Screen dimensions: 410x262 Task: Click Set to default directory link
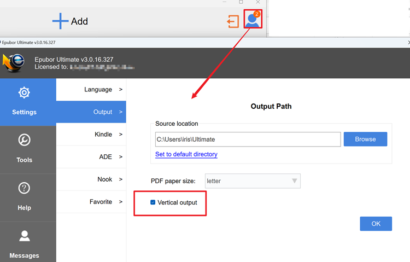click(x=186, y=154)
